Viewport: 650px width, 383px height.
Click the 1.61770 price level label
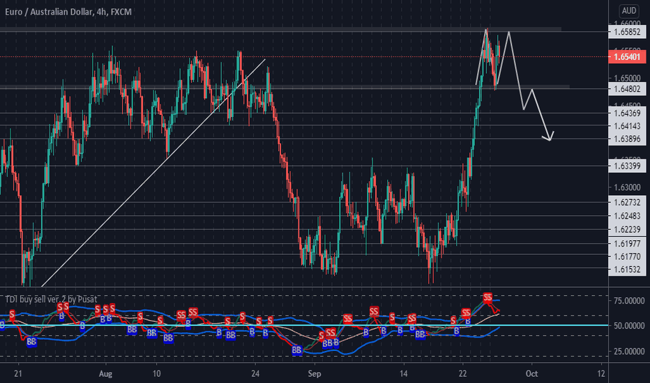627,256
